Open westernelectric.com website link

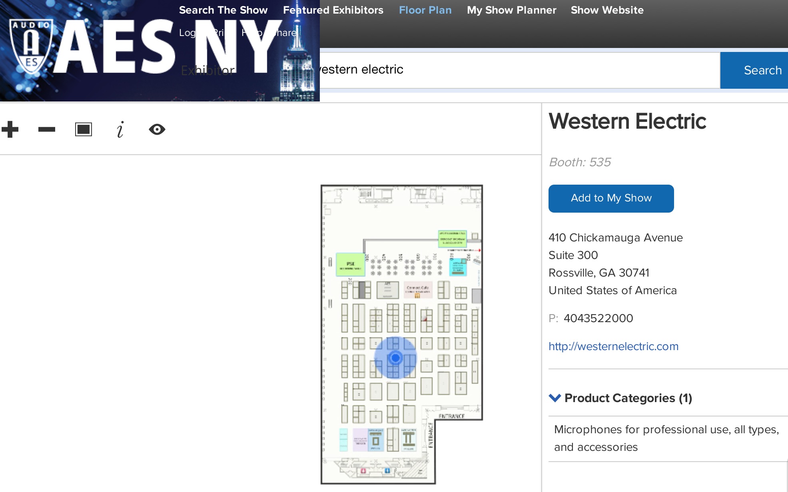pyautogui.click(x=614, y=346)
